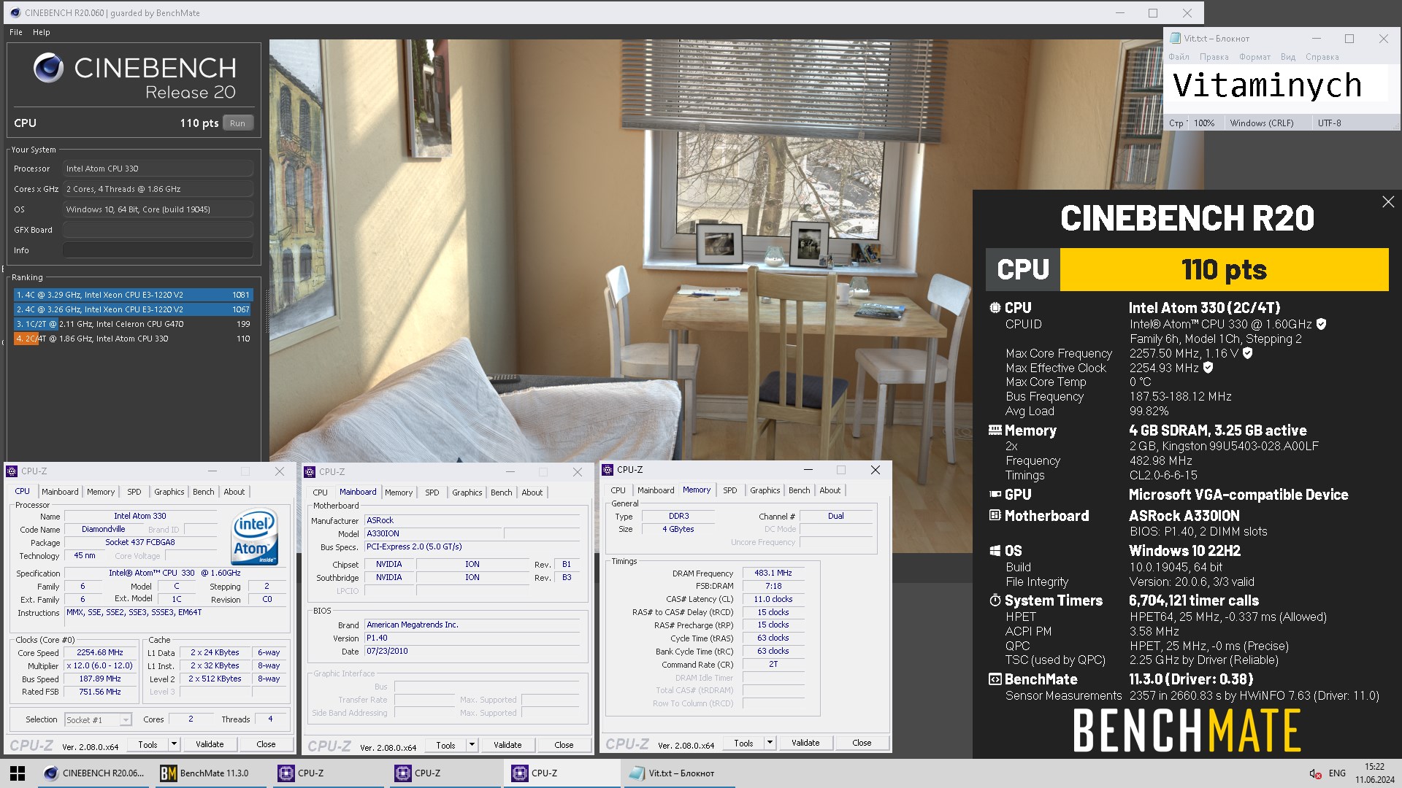Switch to first CPU-Z taskbar item
This screenshot has width=1402, height=788.
tap(327, 773)
